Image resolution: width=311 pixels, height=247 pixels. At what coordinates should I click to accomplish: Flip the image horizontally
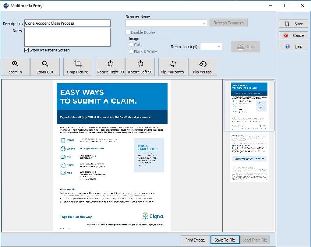[173, 67]
